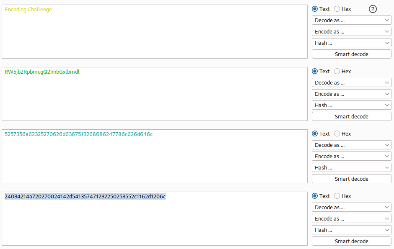The width and height of the screenshot is (394, 249).
Task: Open 'Hash ...' dropdown in the 'RW5jb2Rpbmcg' panel
Action: 352,105
